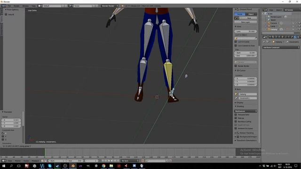The image size is (301, 169).
Task: Open Skype from the Windows taskbar
Action: pyautogui.click(x=50, y=166)
